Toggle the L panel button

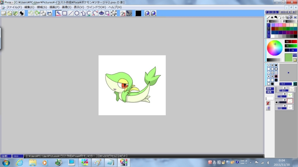[277, 12]
